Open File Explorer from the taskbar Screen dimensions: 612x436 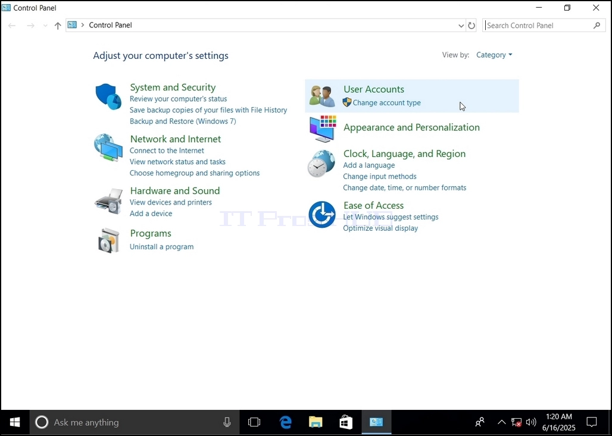click(x=316, y=422)
